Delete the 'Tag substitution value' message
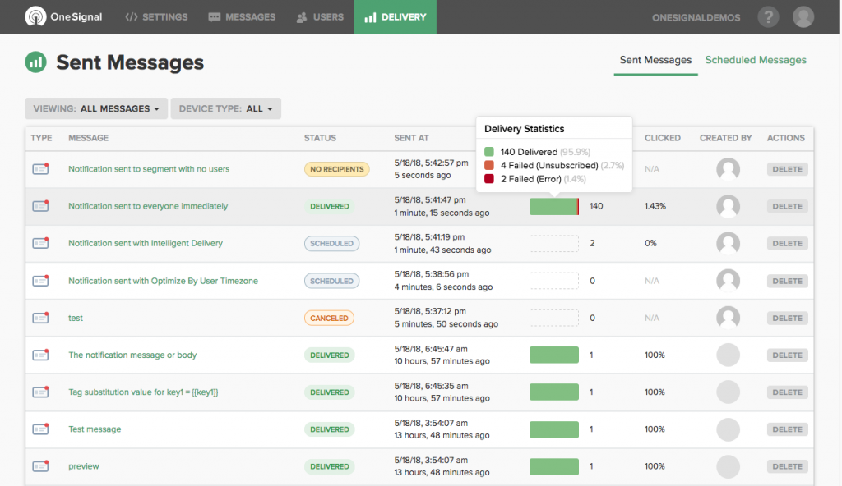The height and width of the screenshot is (486, 842). click(787, 392)
